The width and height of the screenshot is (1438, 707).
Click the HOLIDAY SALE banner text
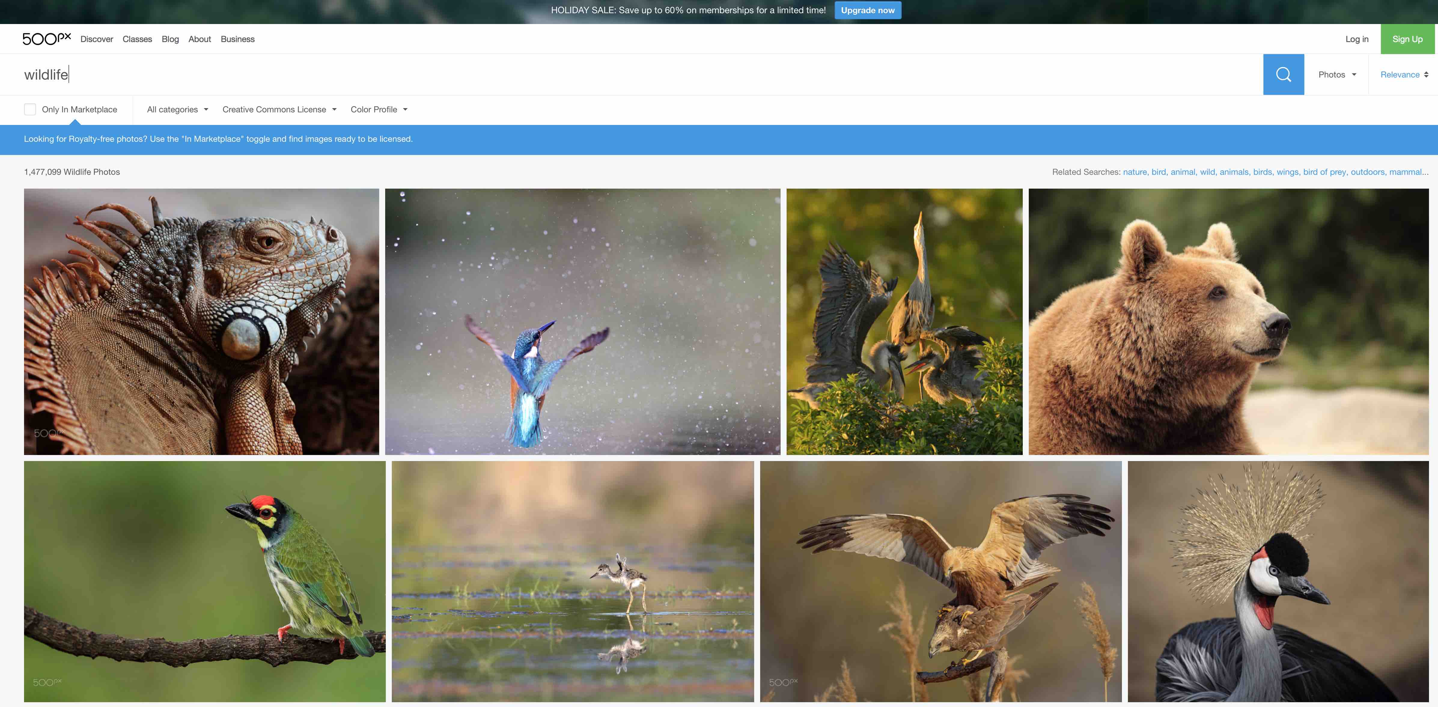tap(688, 10)
